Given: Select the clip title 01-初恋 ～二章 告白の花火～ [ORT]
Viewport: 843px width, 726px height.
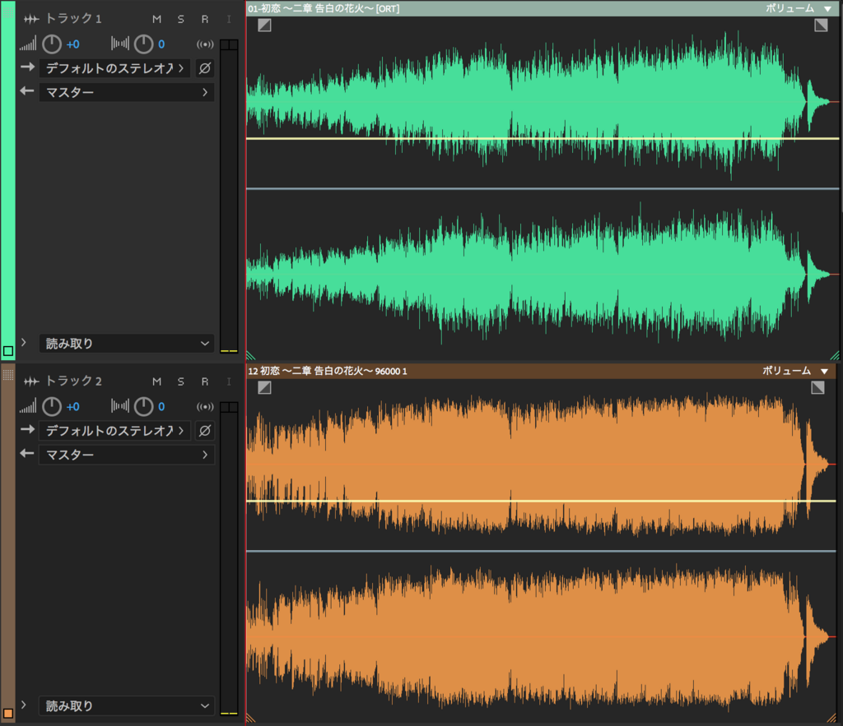Looking at the screenshot, I should [324, 8].
